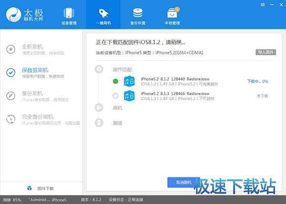Select the iOS 8.1.2 firmware radio button
The image size is (286, 204).
point(115,81)
